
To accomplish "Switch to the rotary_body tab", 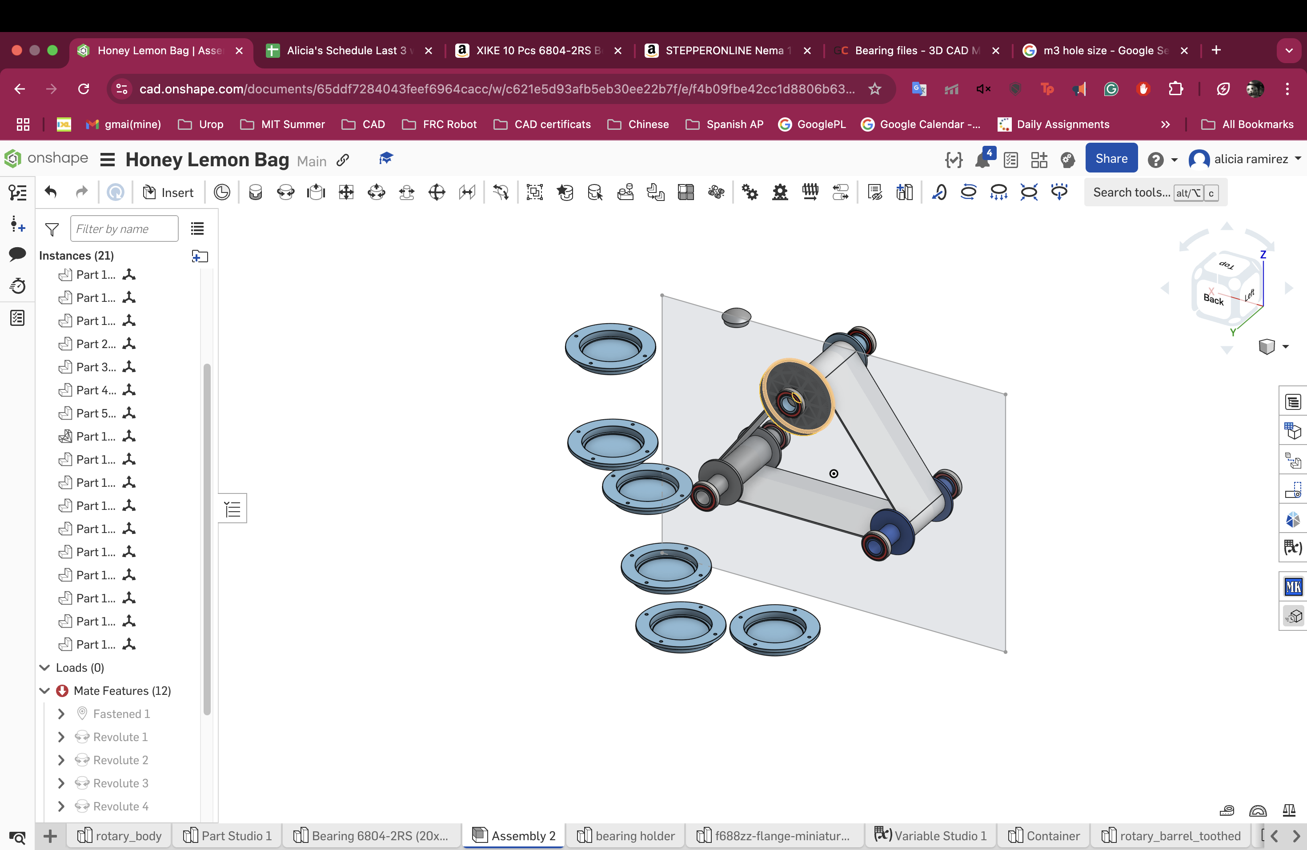I will [x=119, y=836].
